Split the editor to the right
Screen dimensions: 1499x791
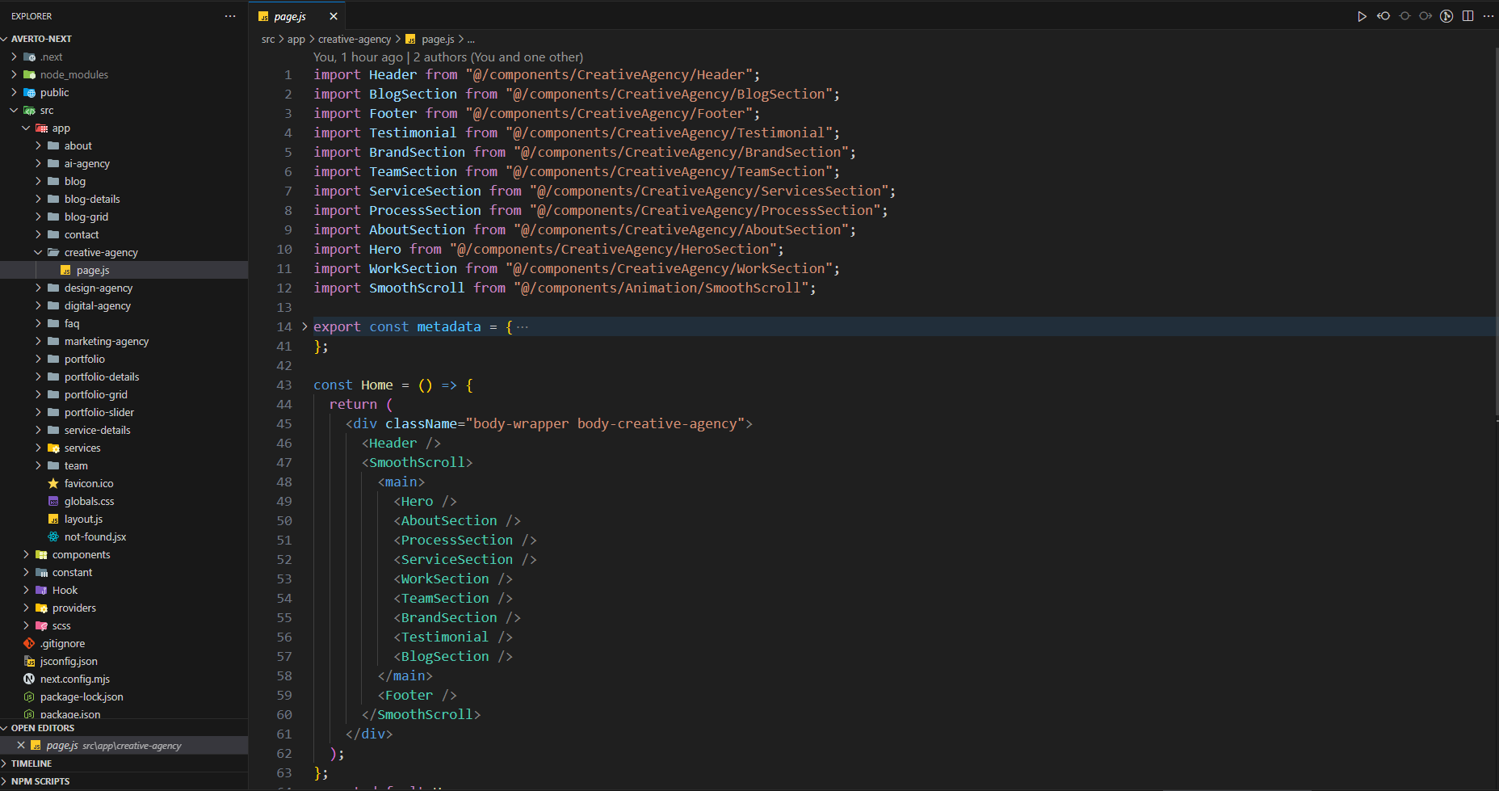(x=1468, y=16)
